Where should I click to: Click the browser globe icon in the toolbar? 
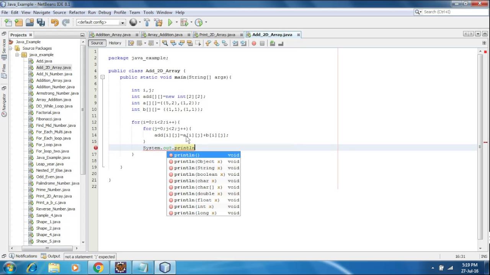(x=133, y=23)
